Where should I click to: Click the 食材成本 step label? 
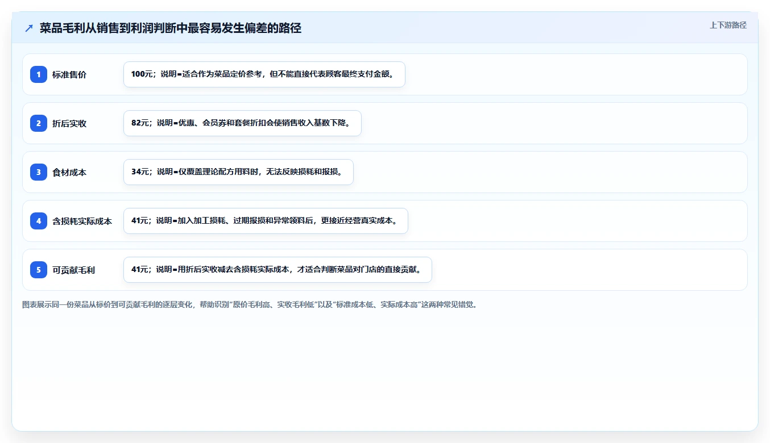[x=69, y=172]
